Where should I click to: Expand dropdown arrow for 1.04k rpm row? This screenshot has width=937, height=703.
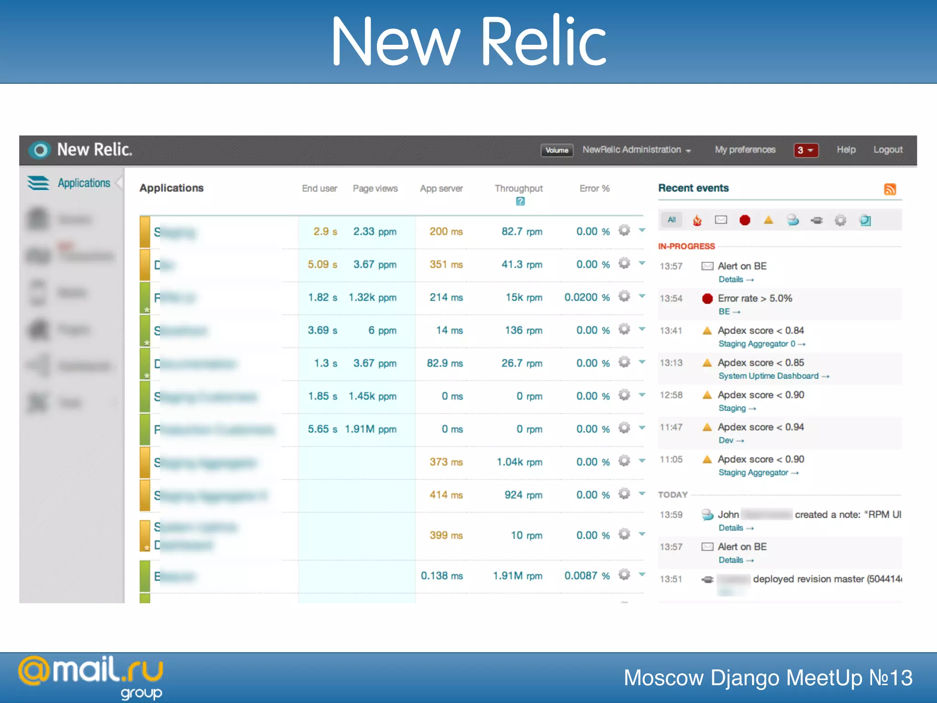(x=642, y=461)
